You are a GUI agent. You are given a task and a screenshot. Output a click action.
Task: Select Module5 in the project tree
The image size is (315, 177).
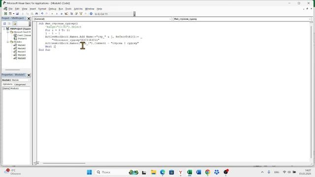pos(20,58)
